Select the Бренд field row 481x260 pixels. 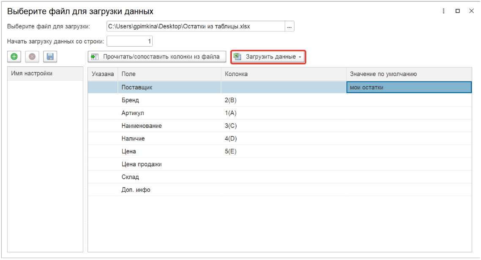point(130,100)
